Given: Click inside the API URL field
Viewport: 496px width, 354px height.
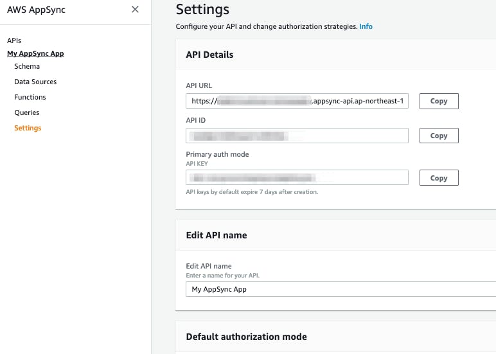Looking at the screenshot, I should [x=297, y=101].
